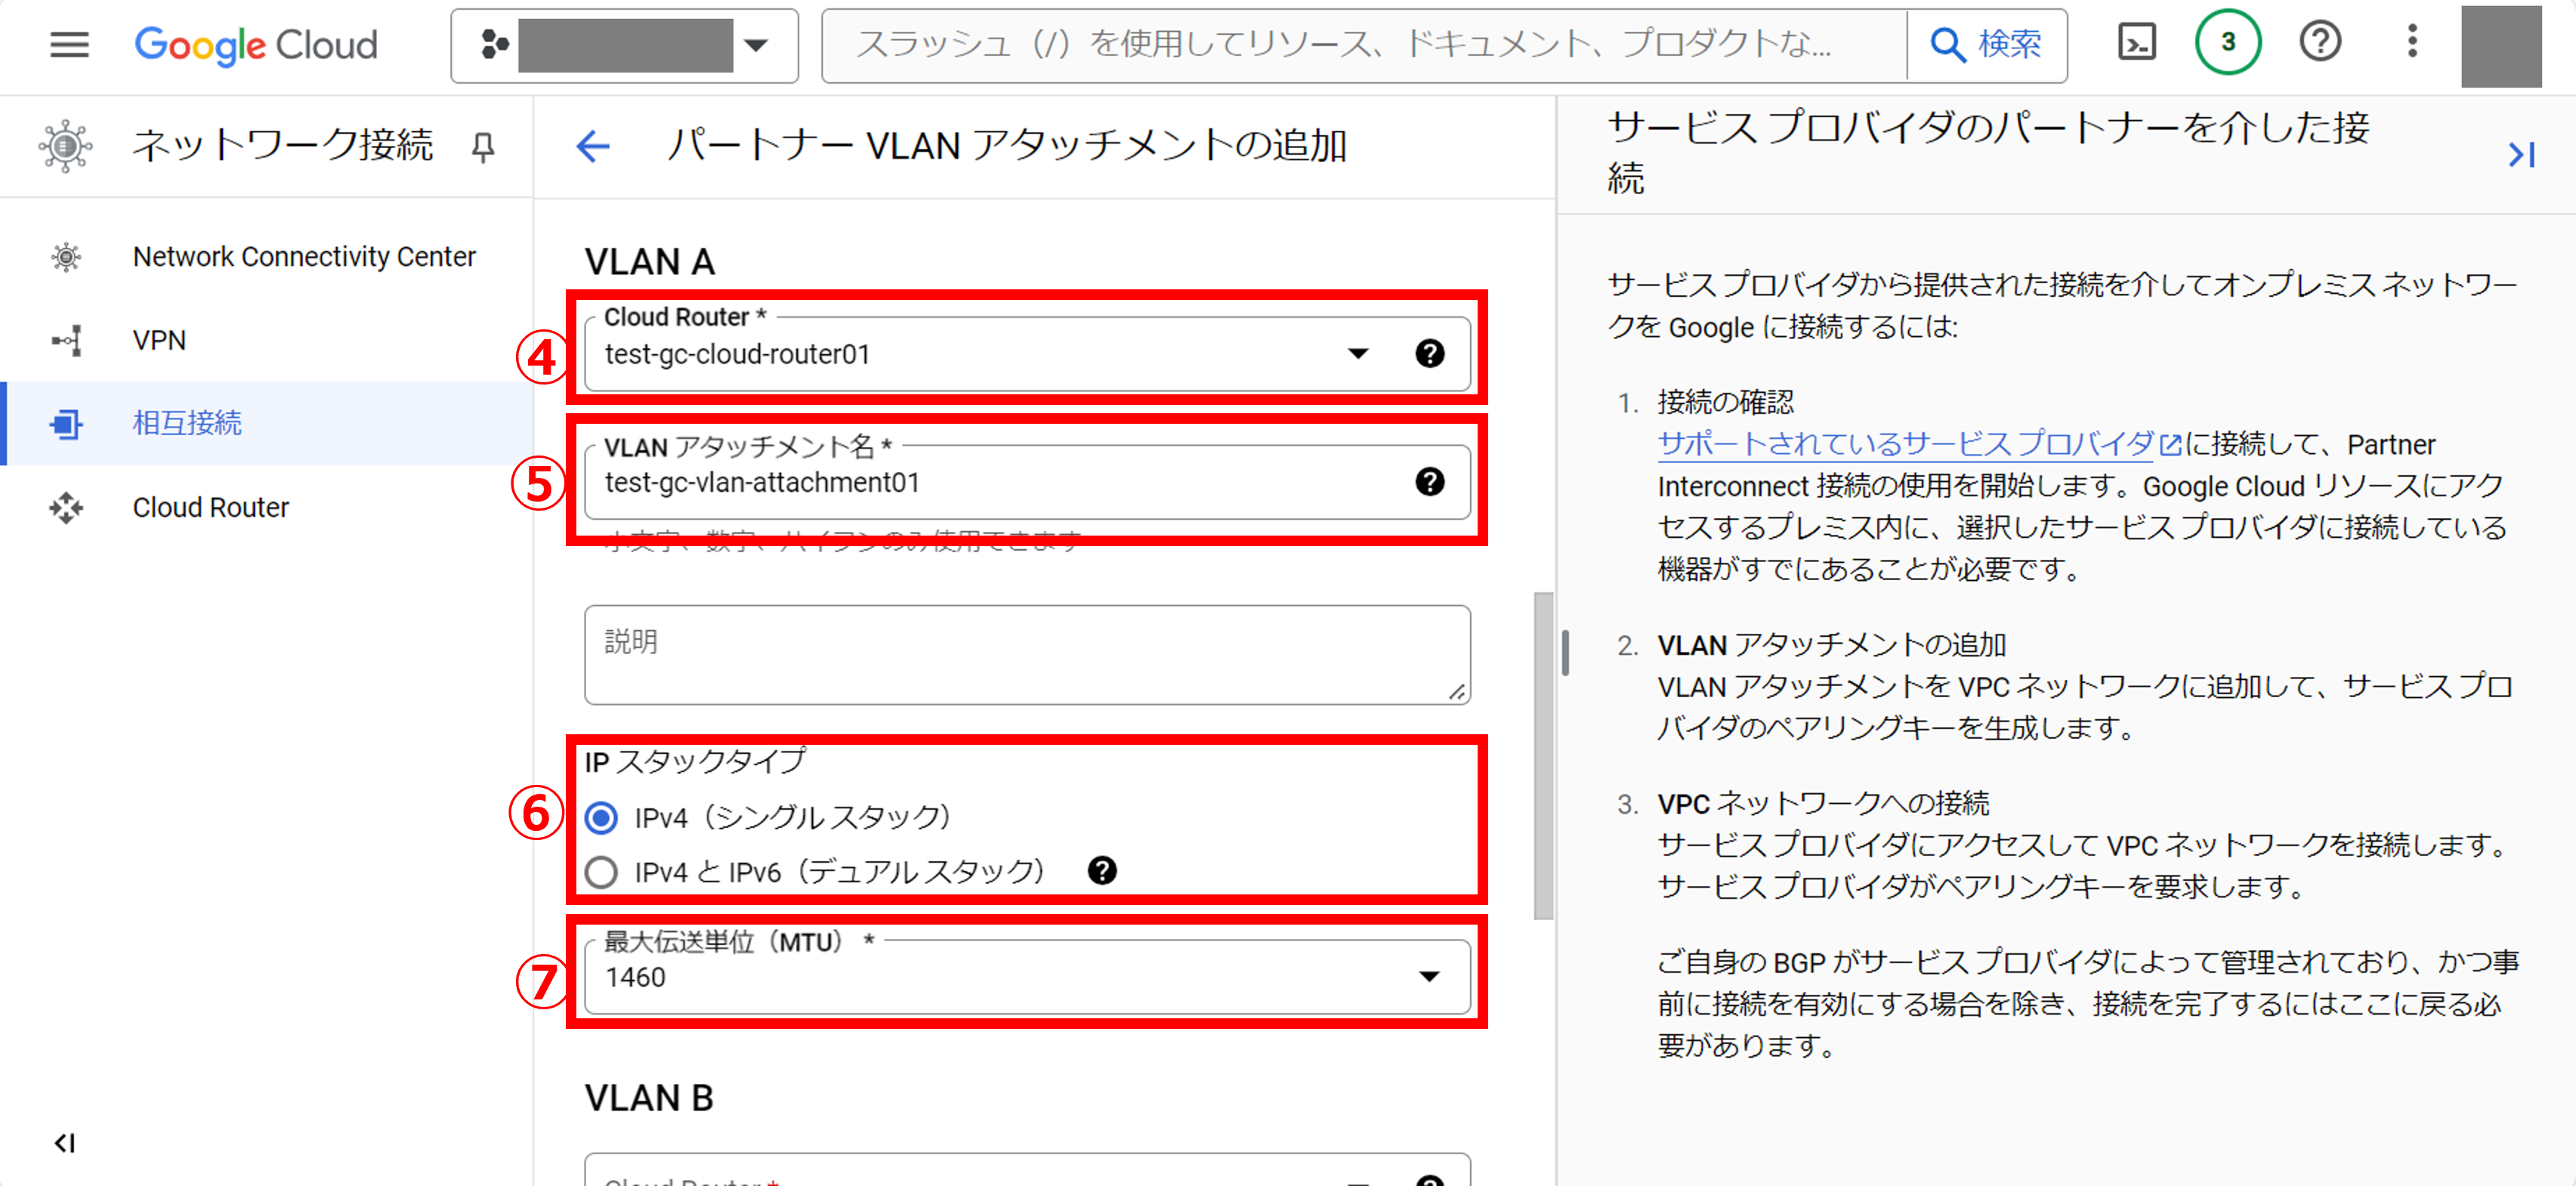
Task: Go to VPN in sidebar
Action: [x=159, y=340]
